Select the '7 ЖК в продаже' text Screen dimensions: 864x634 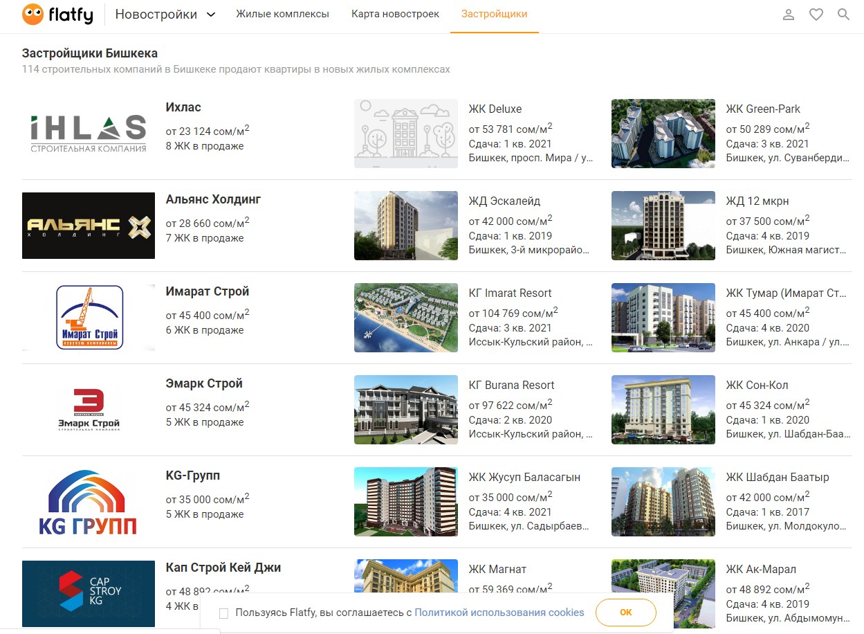[205, 238]
